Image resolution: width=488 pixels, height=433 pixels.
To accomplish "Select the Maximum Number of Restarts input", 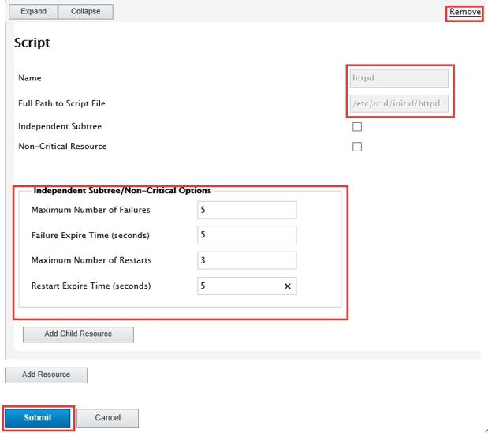I will coord(247,260).
